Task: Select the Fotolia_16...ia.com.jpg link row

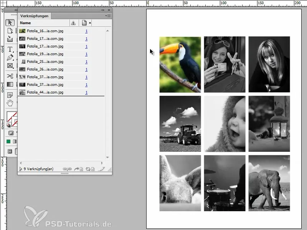Action: 61,31
